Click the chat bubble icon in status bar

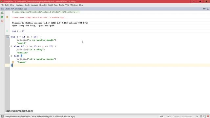pos(204,117)
